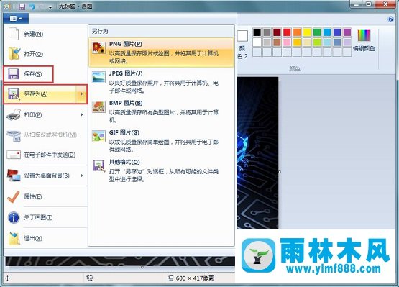Pick the green color swatch
Viewport: 399px width, 287px height.
tap(317, 32)
